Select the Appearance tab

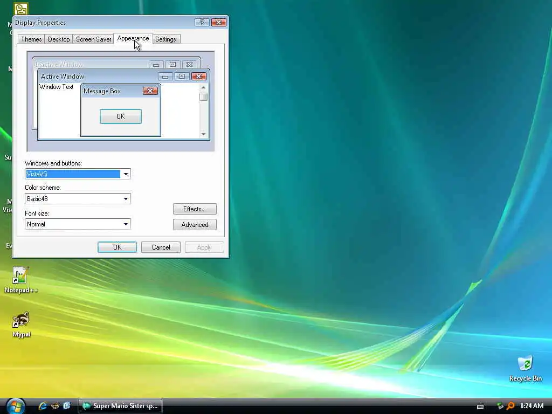coord(133,38)
